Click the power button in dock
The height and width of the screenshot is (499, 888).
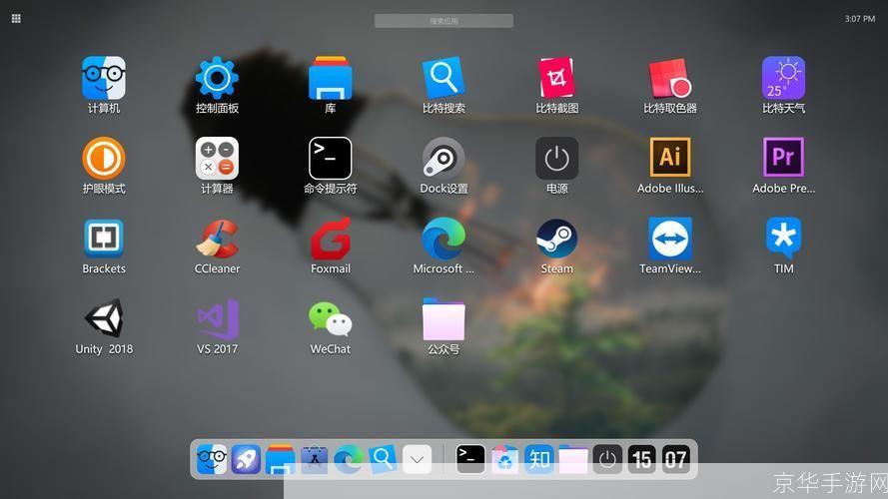point(607,459)
